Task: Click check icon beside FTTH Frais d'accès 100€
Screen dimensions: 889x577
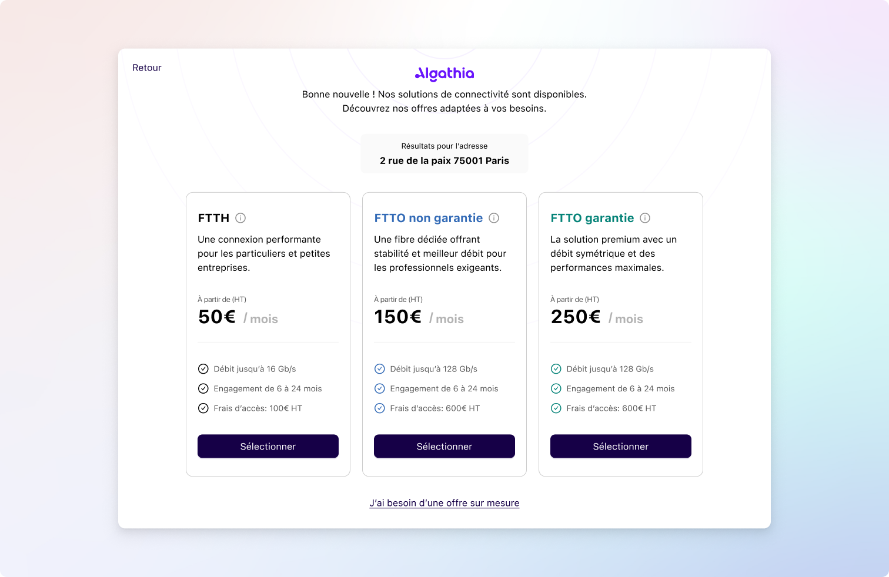Action: [203, 408]
